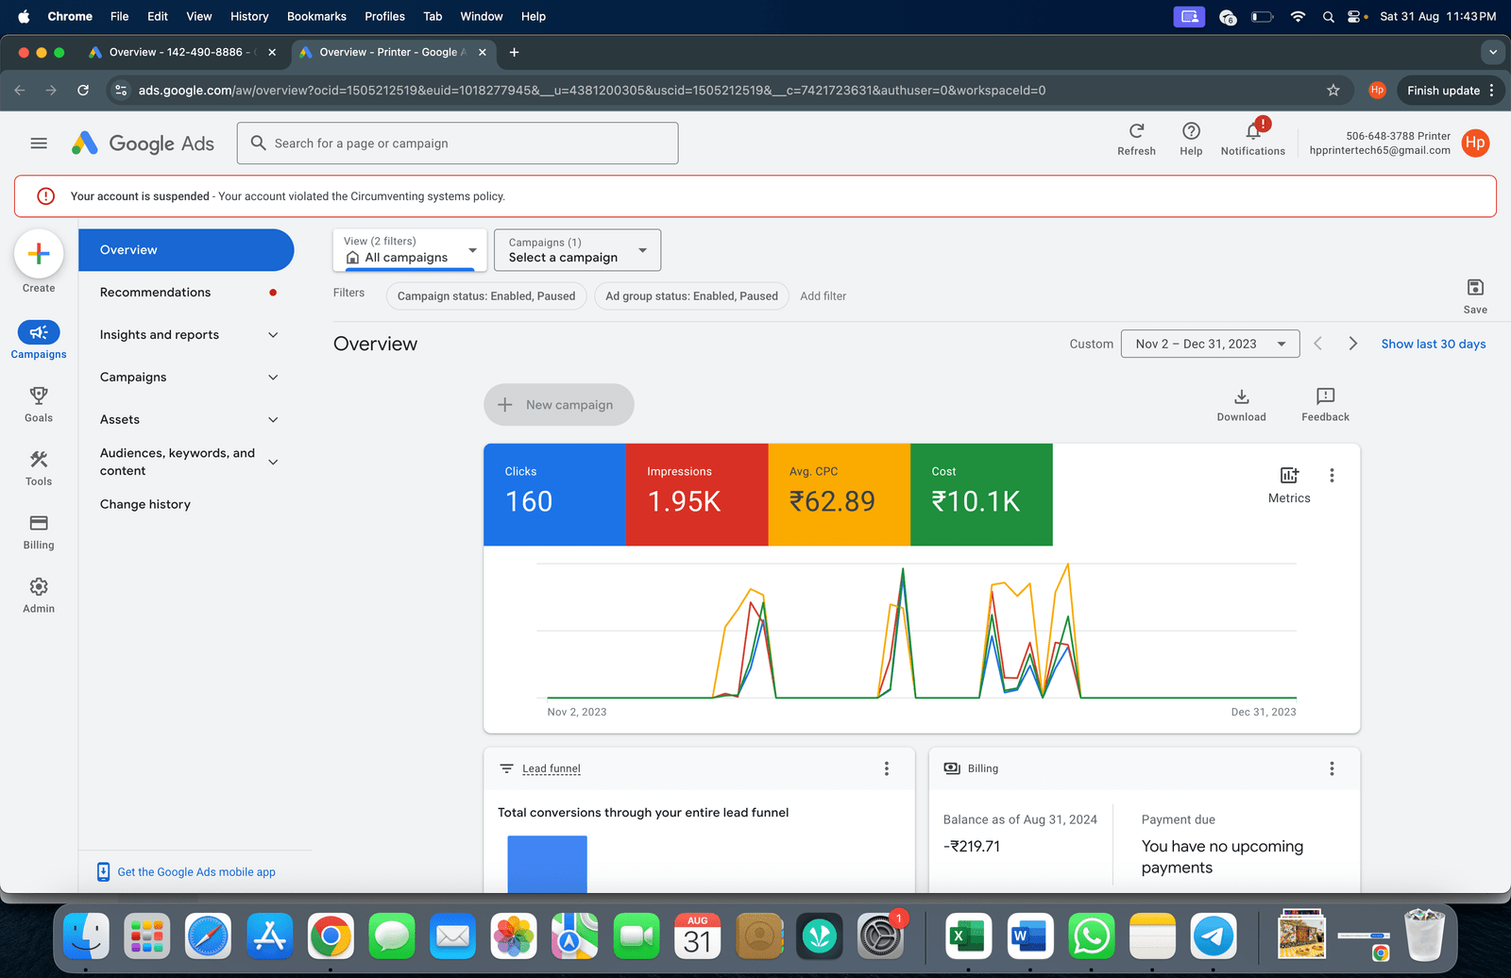Click Show last 30 days link
The width and height of the screenshot is (1511, 978).
tap(1433, 345)
